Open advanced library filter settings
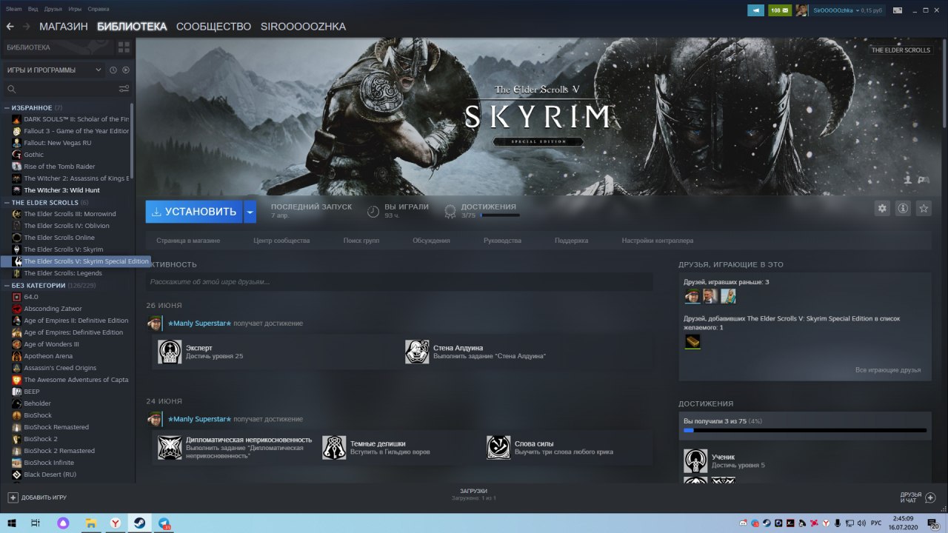The width and height of the screenshot is (948, 533). 124,89
